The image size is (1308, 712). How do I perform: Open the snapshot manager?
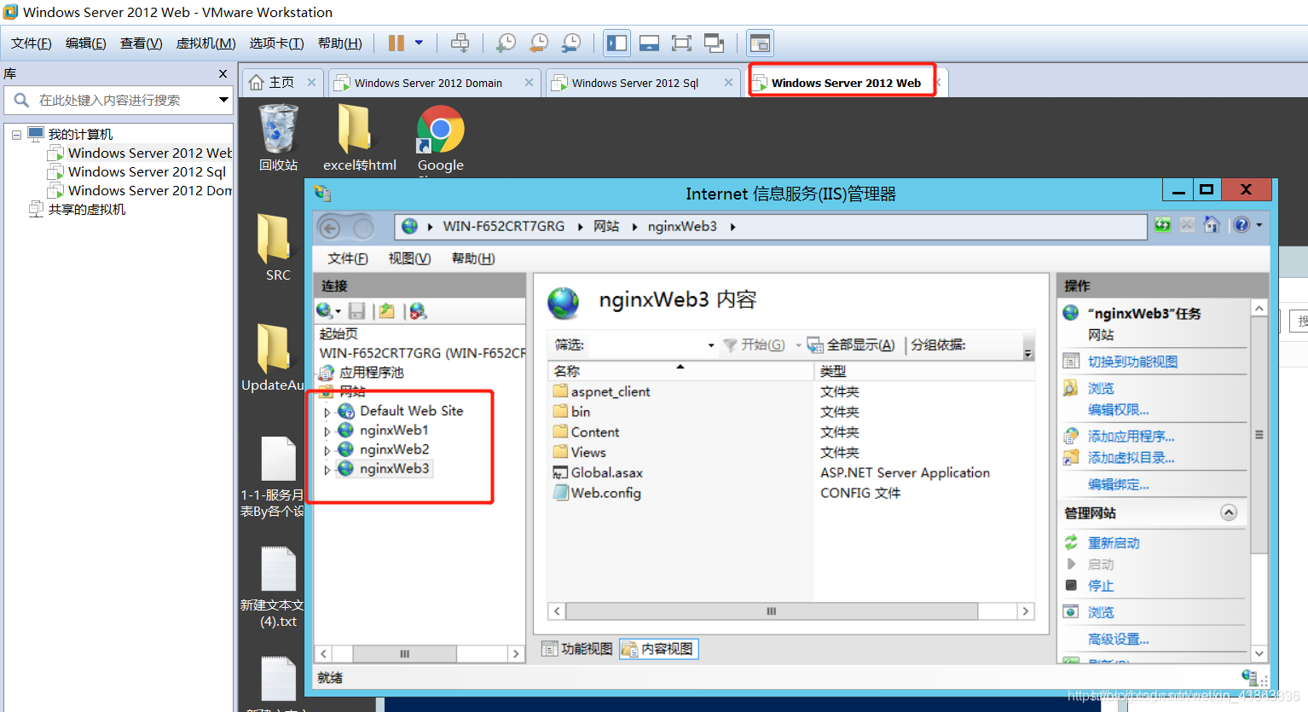click(x=571, y=43)
